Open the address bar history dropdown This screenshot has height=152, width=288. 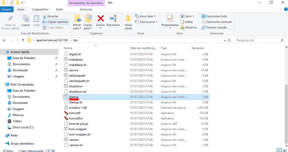[225, 40]
